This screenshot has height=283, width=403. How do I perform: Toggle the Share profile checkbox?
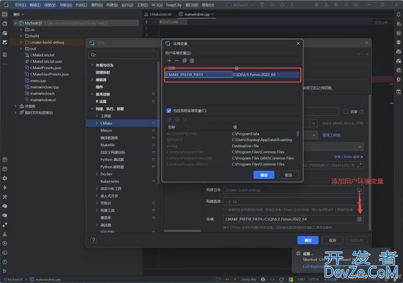[x=346, y=111]
